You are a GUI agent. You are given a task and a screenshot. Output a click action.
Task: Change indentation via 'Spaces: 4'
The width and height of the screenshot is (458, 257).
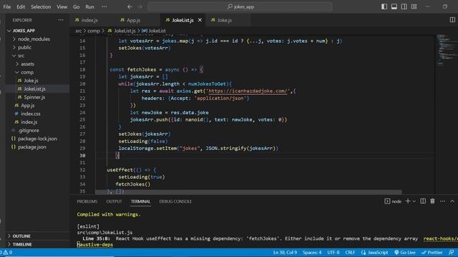312,252
